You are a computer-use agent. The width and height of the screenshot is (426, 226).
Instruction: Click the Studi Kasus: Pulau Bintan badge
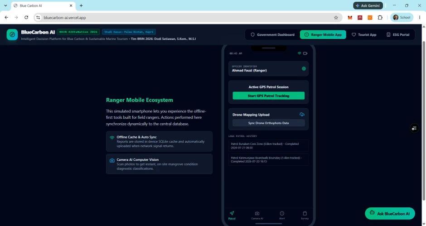tap(129, 32)
